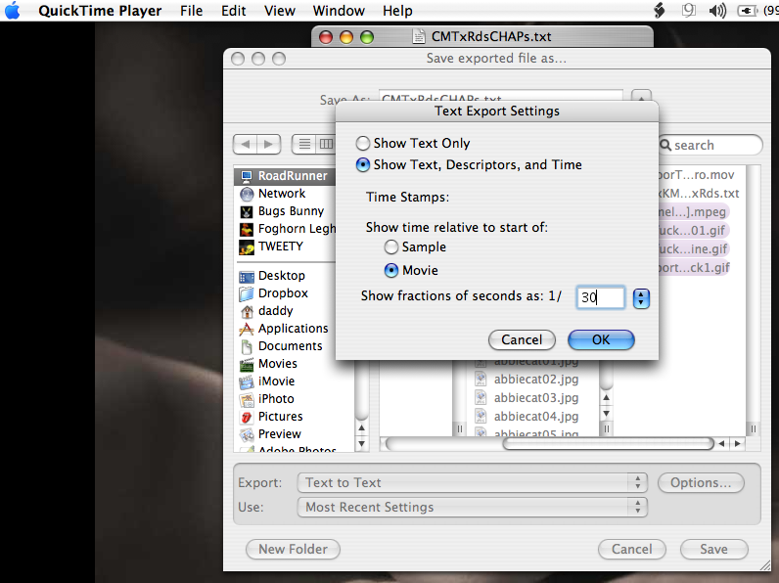Select the file ending in ro.mov
This screenshot has height=583, width=779.
[x=696, y=175]
